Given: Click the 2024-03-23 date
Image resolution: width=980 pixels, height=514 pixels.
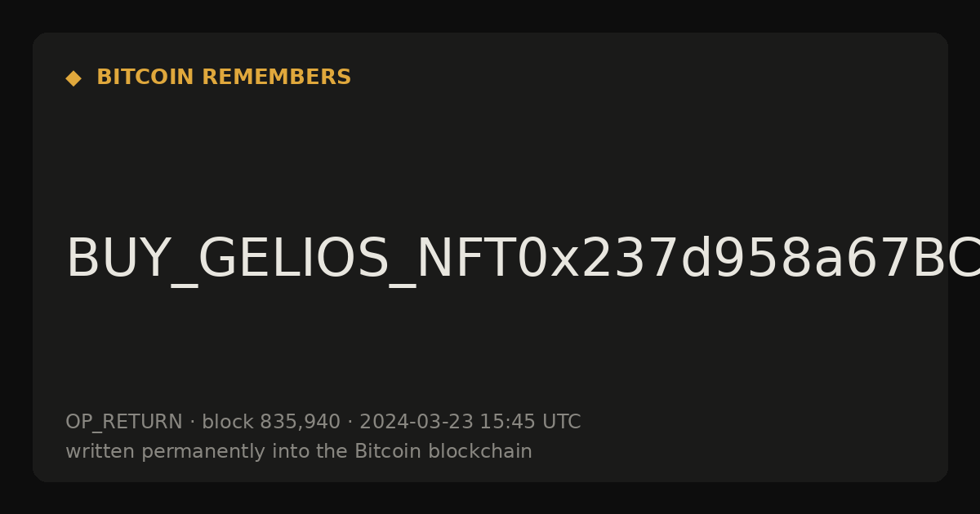Looking at the screenshot, I should (x=416, y=423).
